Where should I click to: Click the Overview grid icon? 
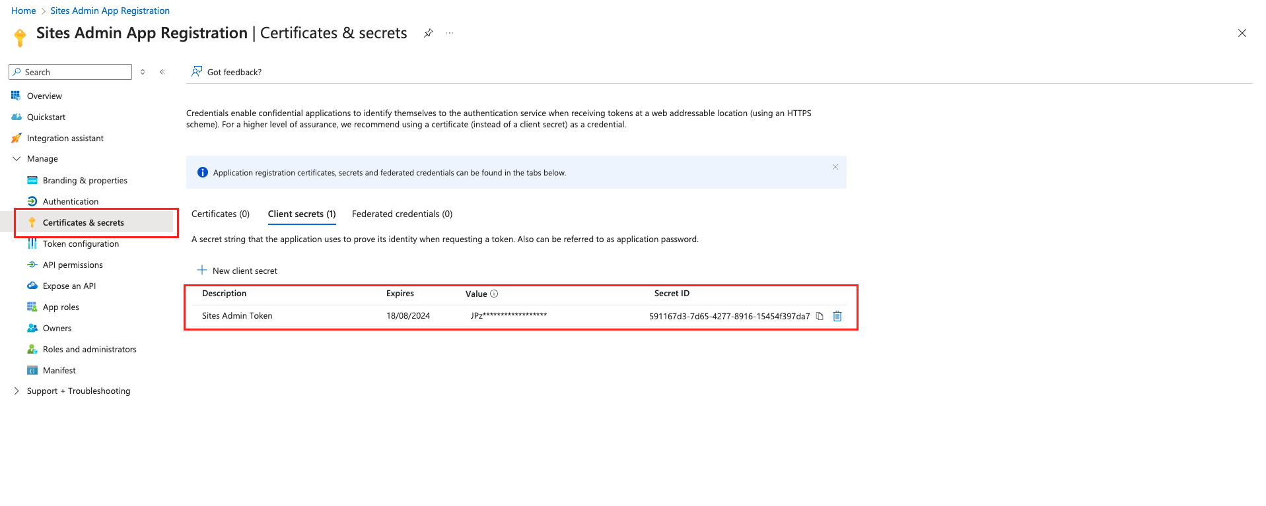coord(17,96)
